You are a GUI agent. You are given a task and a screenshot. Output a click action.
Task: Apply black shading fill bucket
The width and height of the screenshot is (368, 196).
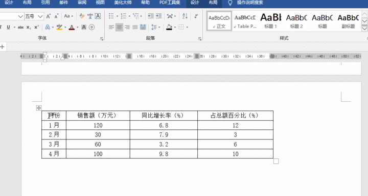click(169, 27)
